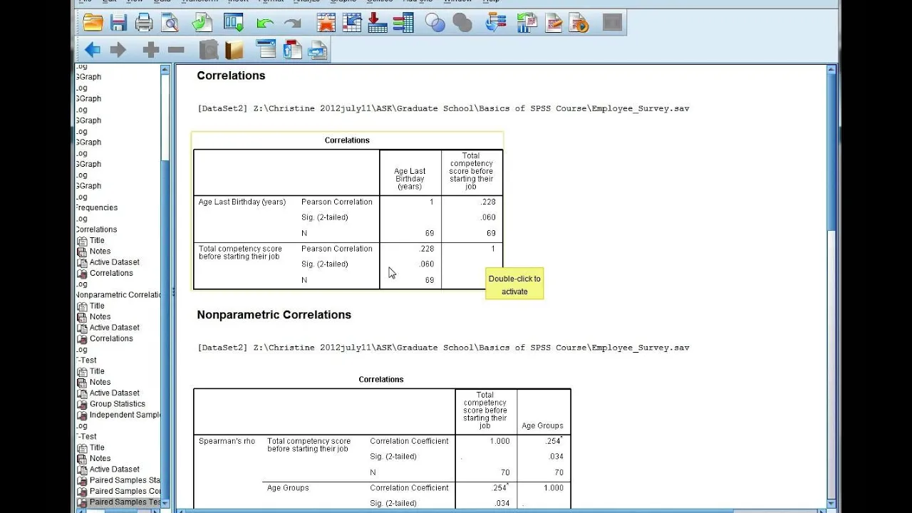This screenshot has width=912, height=513.
Task: Select Paired Samples Co… outline item
Action: click(125, 491)
